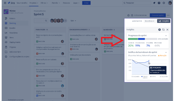Open the notifications icon in top bar
The height and width of the screenshot is (101, 176).
[154, 3]
